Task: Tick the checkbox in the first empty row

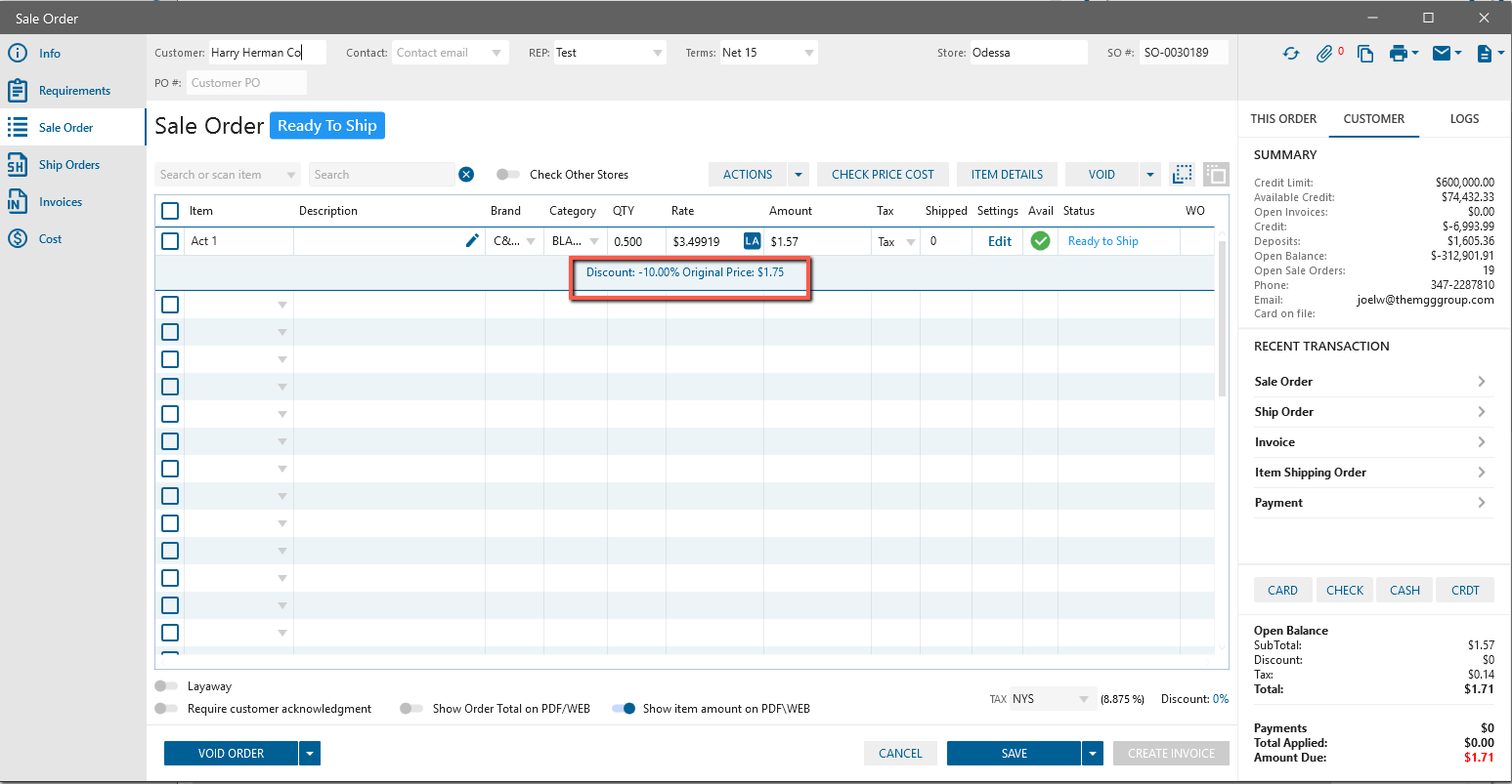Action: (x=170, y=305)
